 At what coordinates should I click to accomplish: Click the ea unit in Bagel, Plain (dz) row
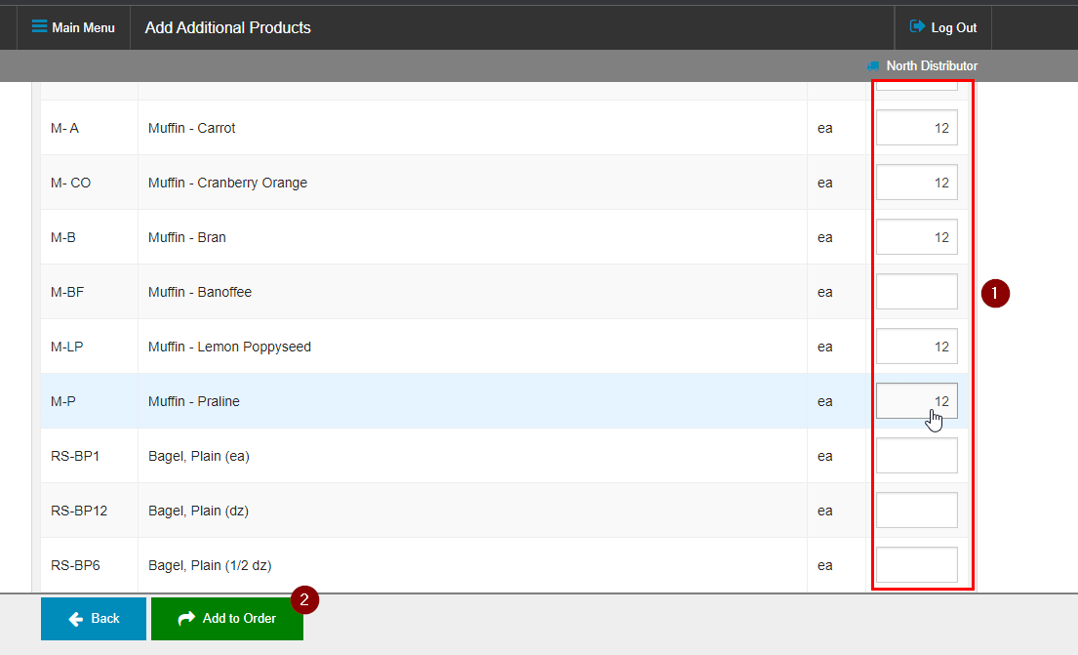tap(825, 512)
